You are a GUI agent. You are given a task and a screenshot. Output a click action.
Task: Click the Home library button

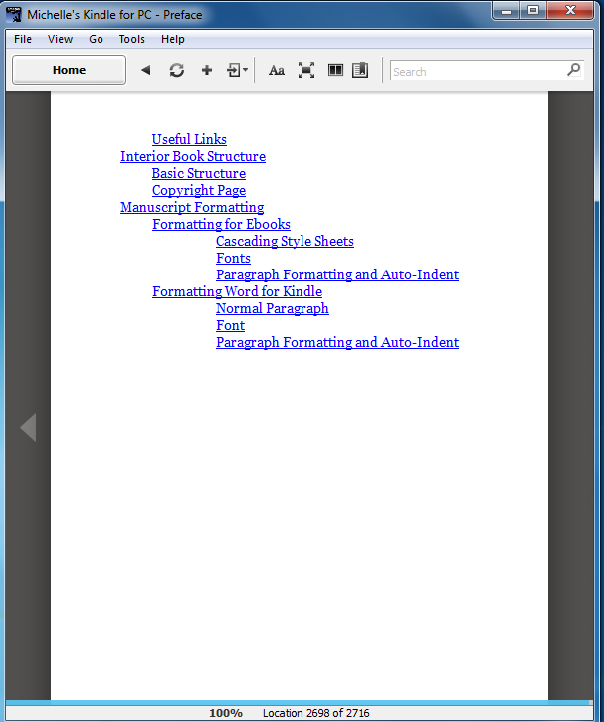[x=69, y=70]
